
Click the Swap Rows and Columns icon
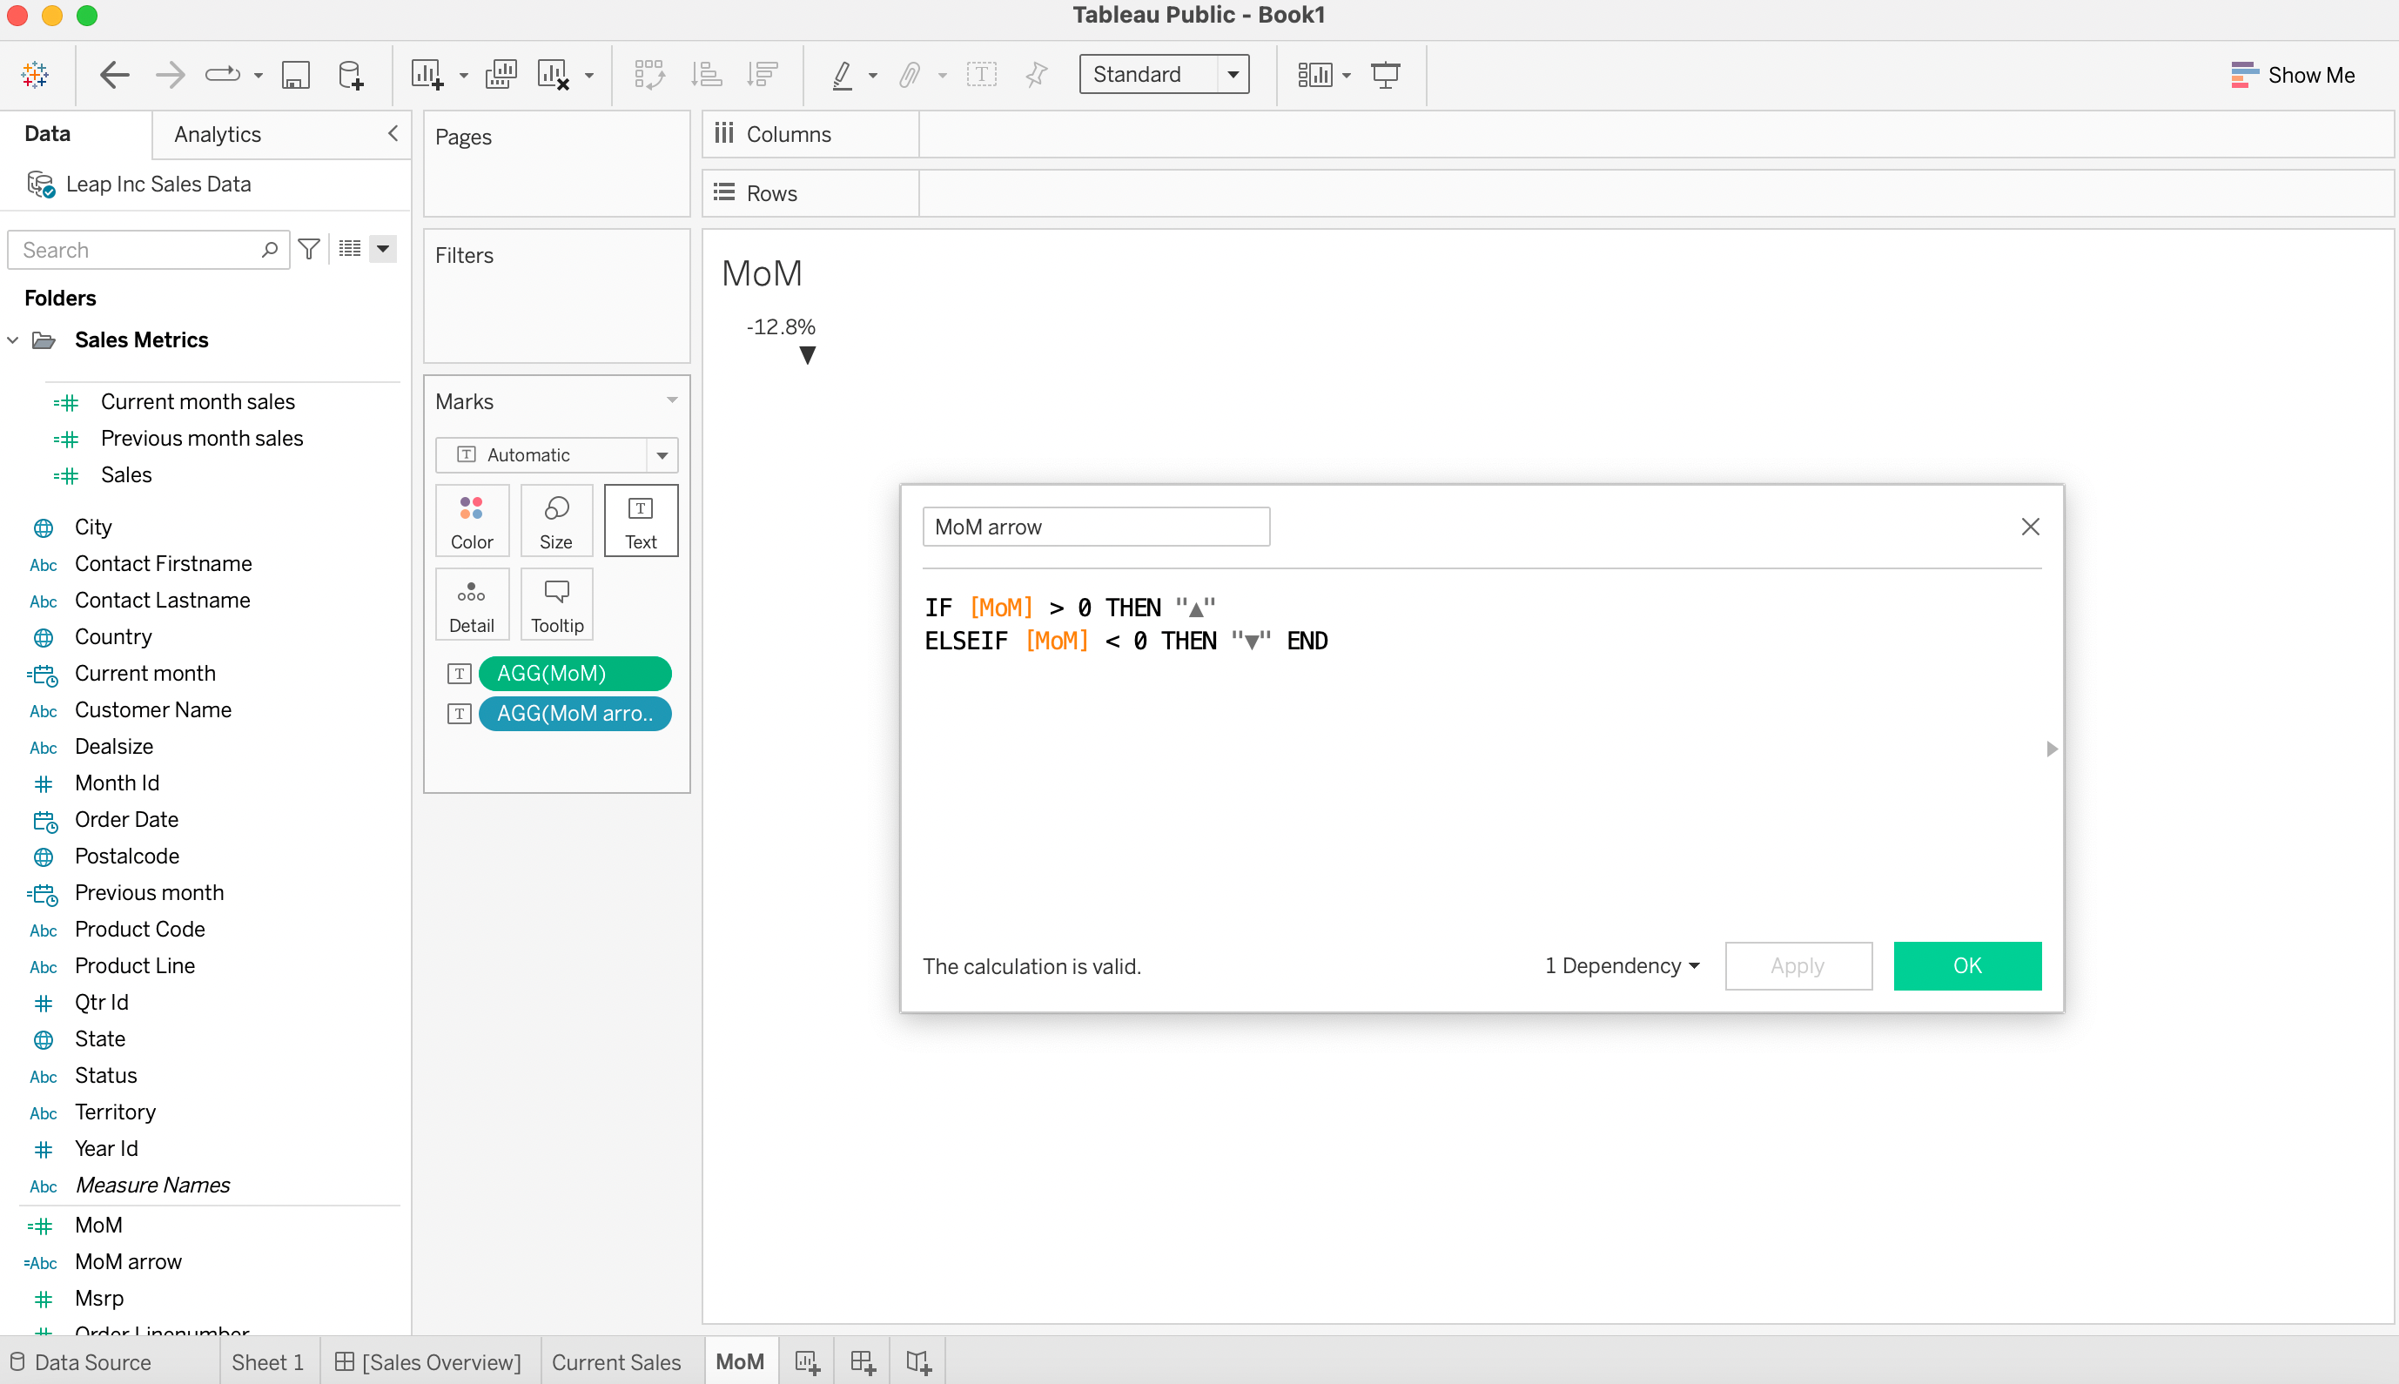pyautogui.click(x=649, y=74)
